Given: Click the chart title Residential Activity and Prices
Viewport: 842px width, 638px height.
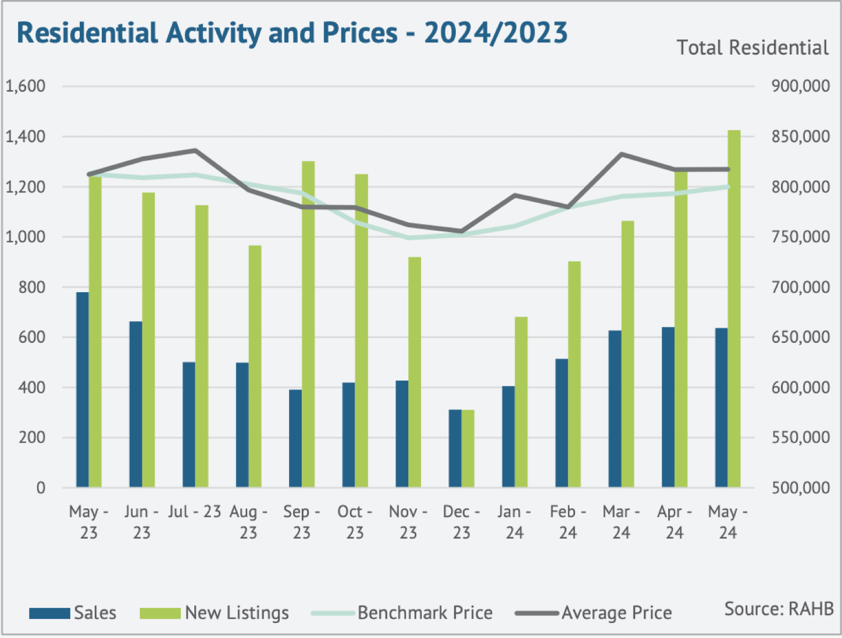Looking at the screenshot, I should click(x=291, y=33).
